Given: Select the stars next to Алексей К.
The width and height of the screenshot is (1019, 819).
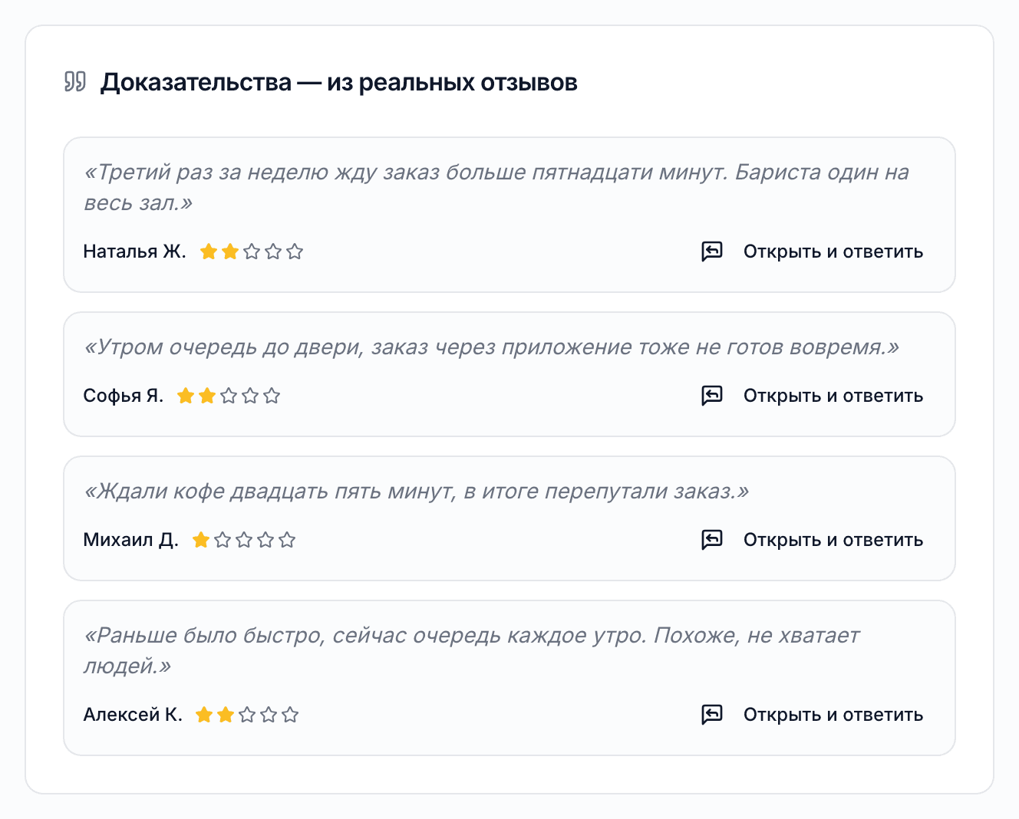Looking at the screenshot, I should (x=247, y=715).
